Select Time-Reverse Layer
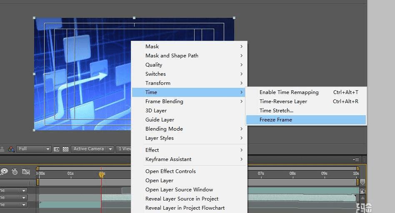 tap(306, 102)
